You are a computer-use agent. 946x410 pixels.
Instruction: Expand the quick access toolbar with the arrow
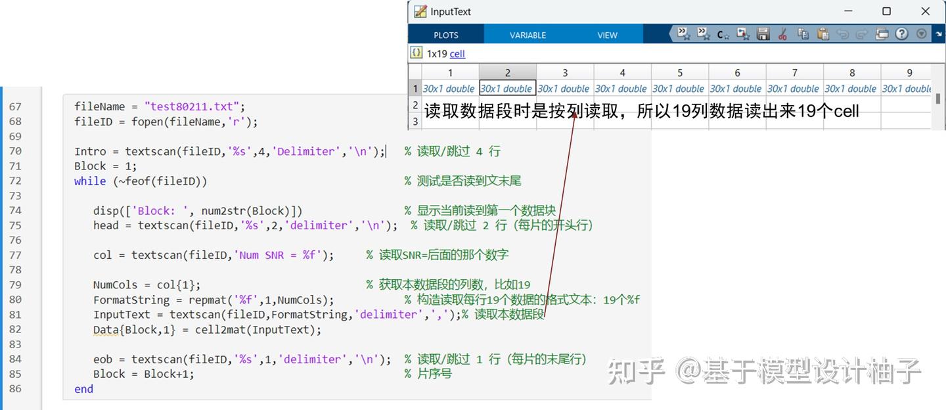pyautogui.click(x=940, y=34)
